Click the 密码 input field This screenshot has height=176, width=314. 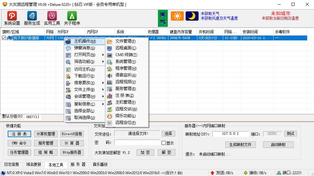point(137,143)
